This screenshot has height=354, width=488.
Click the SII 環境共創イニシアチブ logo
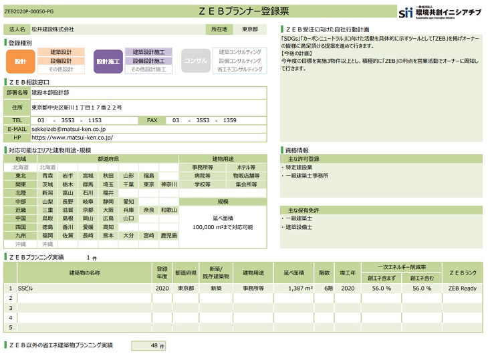[439, 13]
